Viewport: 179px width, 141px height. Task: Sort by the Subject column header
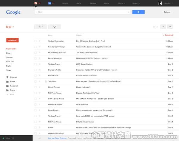pos(79,35)
